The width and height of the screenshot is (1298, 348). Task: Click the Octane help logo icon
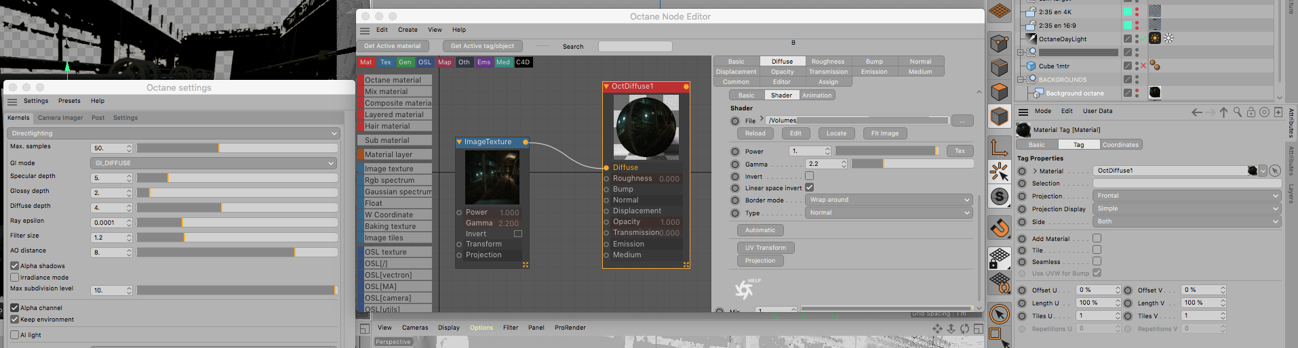pos(746,289)
